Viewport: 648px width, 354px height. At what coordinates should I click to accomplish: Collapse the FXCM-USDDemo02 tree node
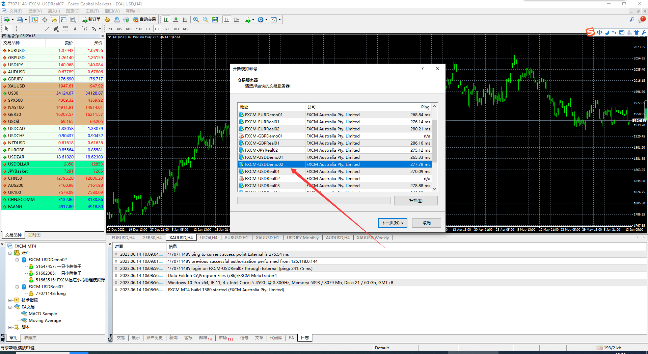17,260
